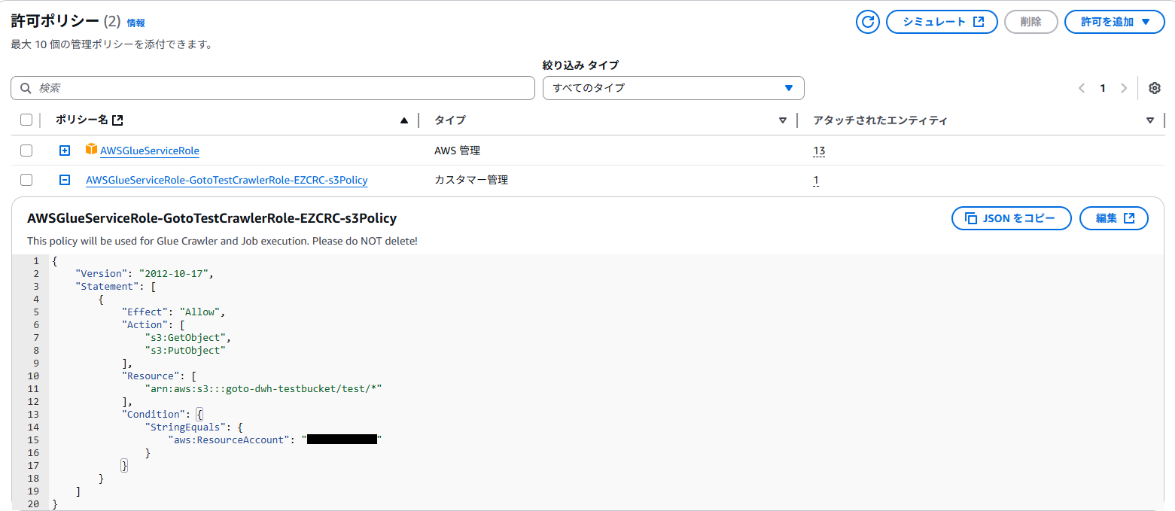Click the orange AWS managed policy cube icon
Screen dimensions: 1175x511
click(x=92, y=150)
